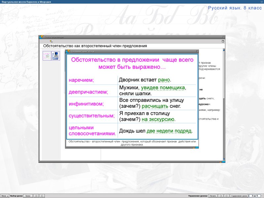Click the small toolbar icon below encyclopedia title
Viewport: 264px width, 198px height.
coord(51,42)
